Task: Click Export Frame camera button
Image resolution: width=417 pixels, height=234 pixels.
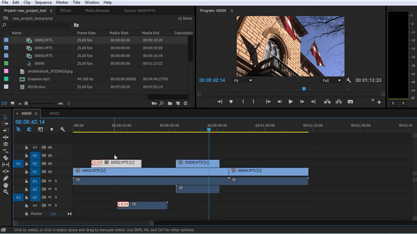Action: 351,101
